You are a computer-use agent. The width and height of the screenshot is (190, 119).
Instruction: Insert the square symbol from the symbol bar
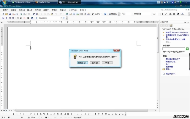[x=65, y=114]
